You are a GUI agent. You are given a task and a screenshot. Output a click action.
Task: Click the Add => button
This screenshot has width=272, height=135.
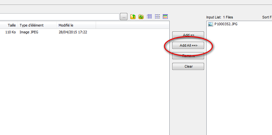coord(188,35)
